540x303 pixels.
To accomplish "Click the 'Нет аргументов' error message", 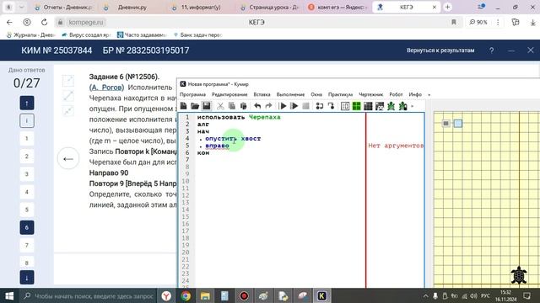I will pyautogui.click(x=396, y=146).
